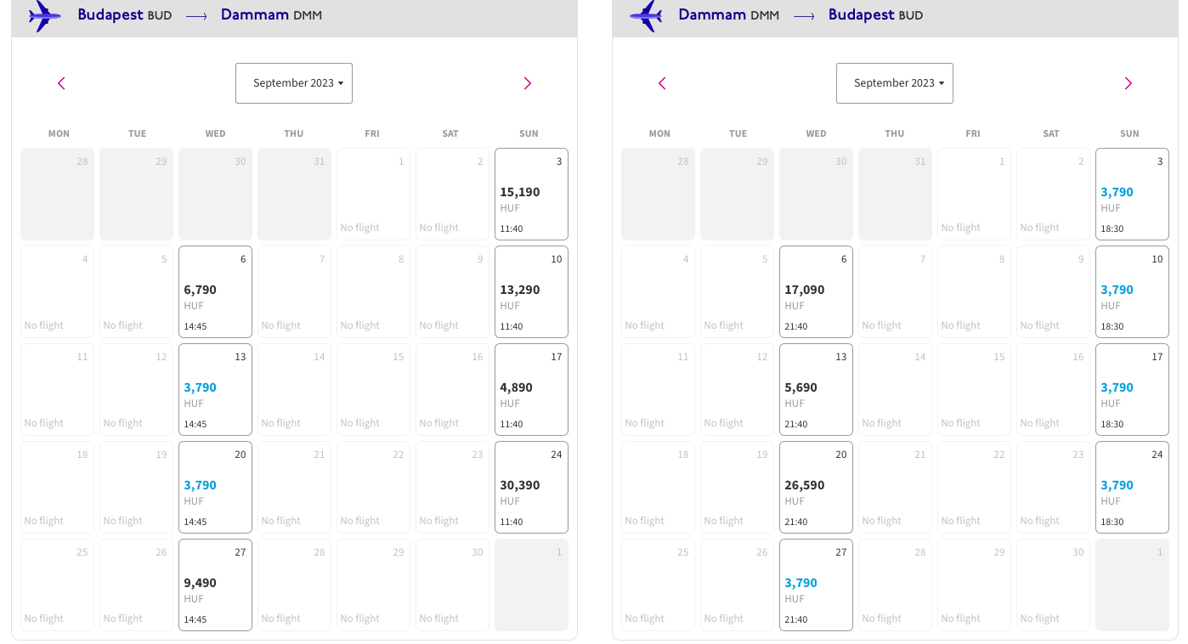Pick outbound 17th flight for 4,890 HUF
This screenshot has width=1188, height=644.
click(531, 390)
